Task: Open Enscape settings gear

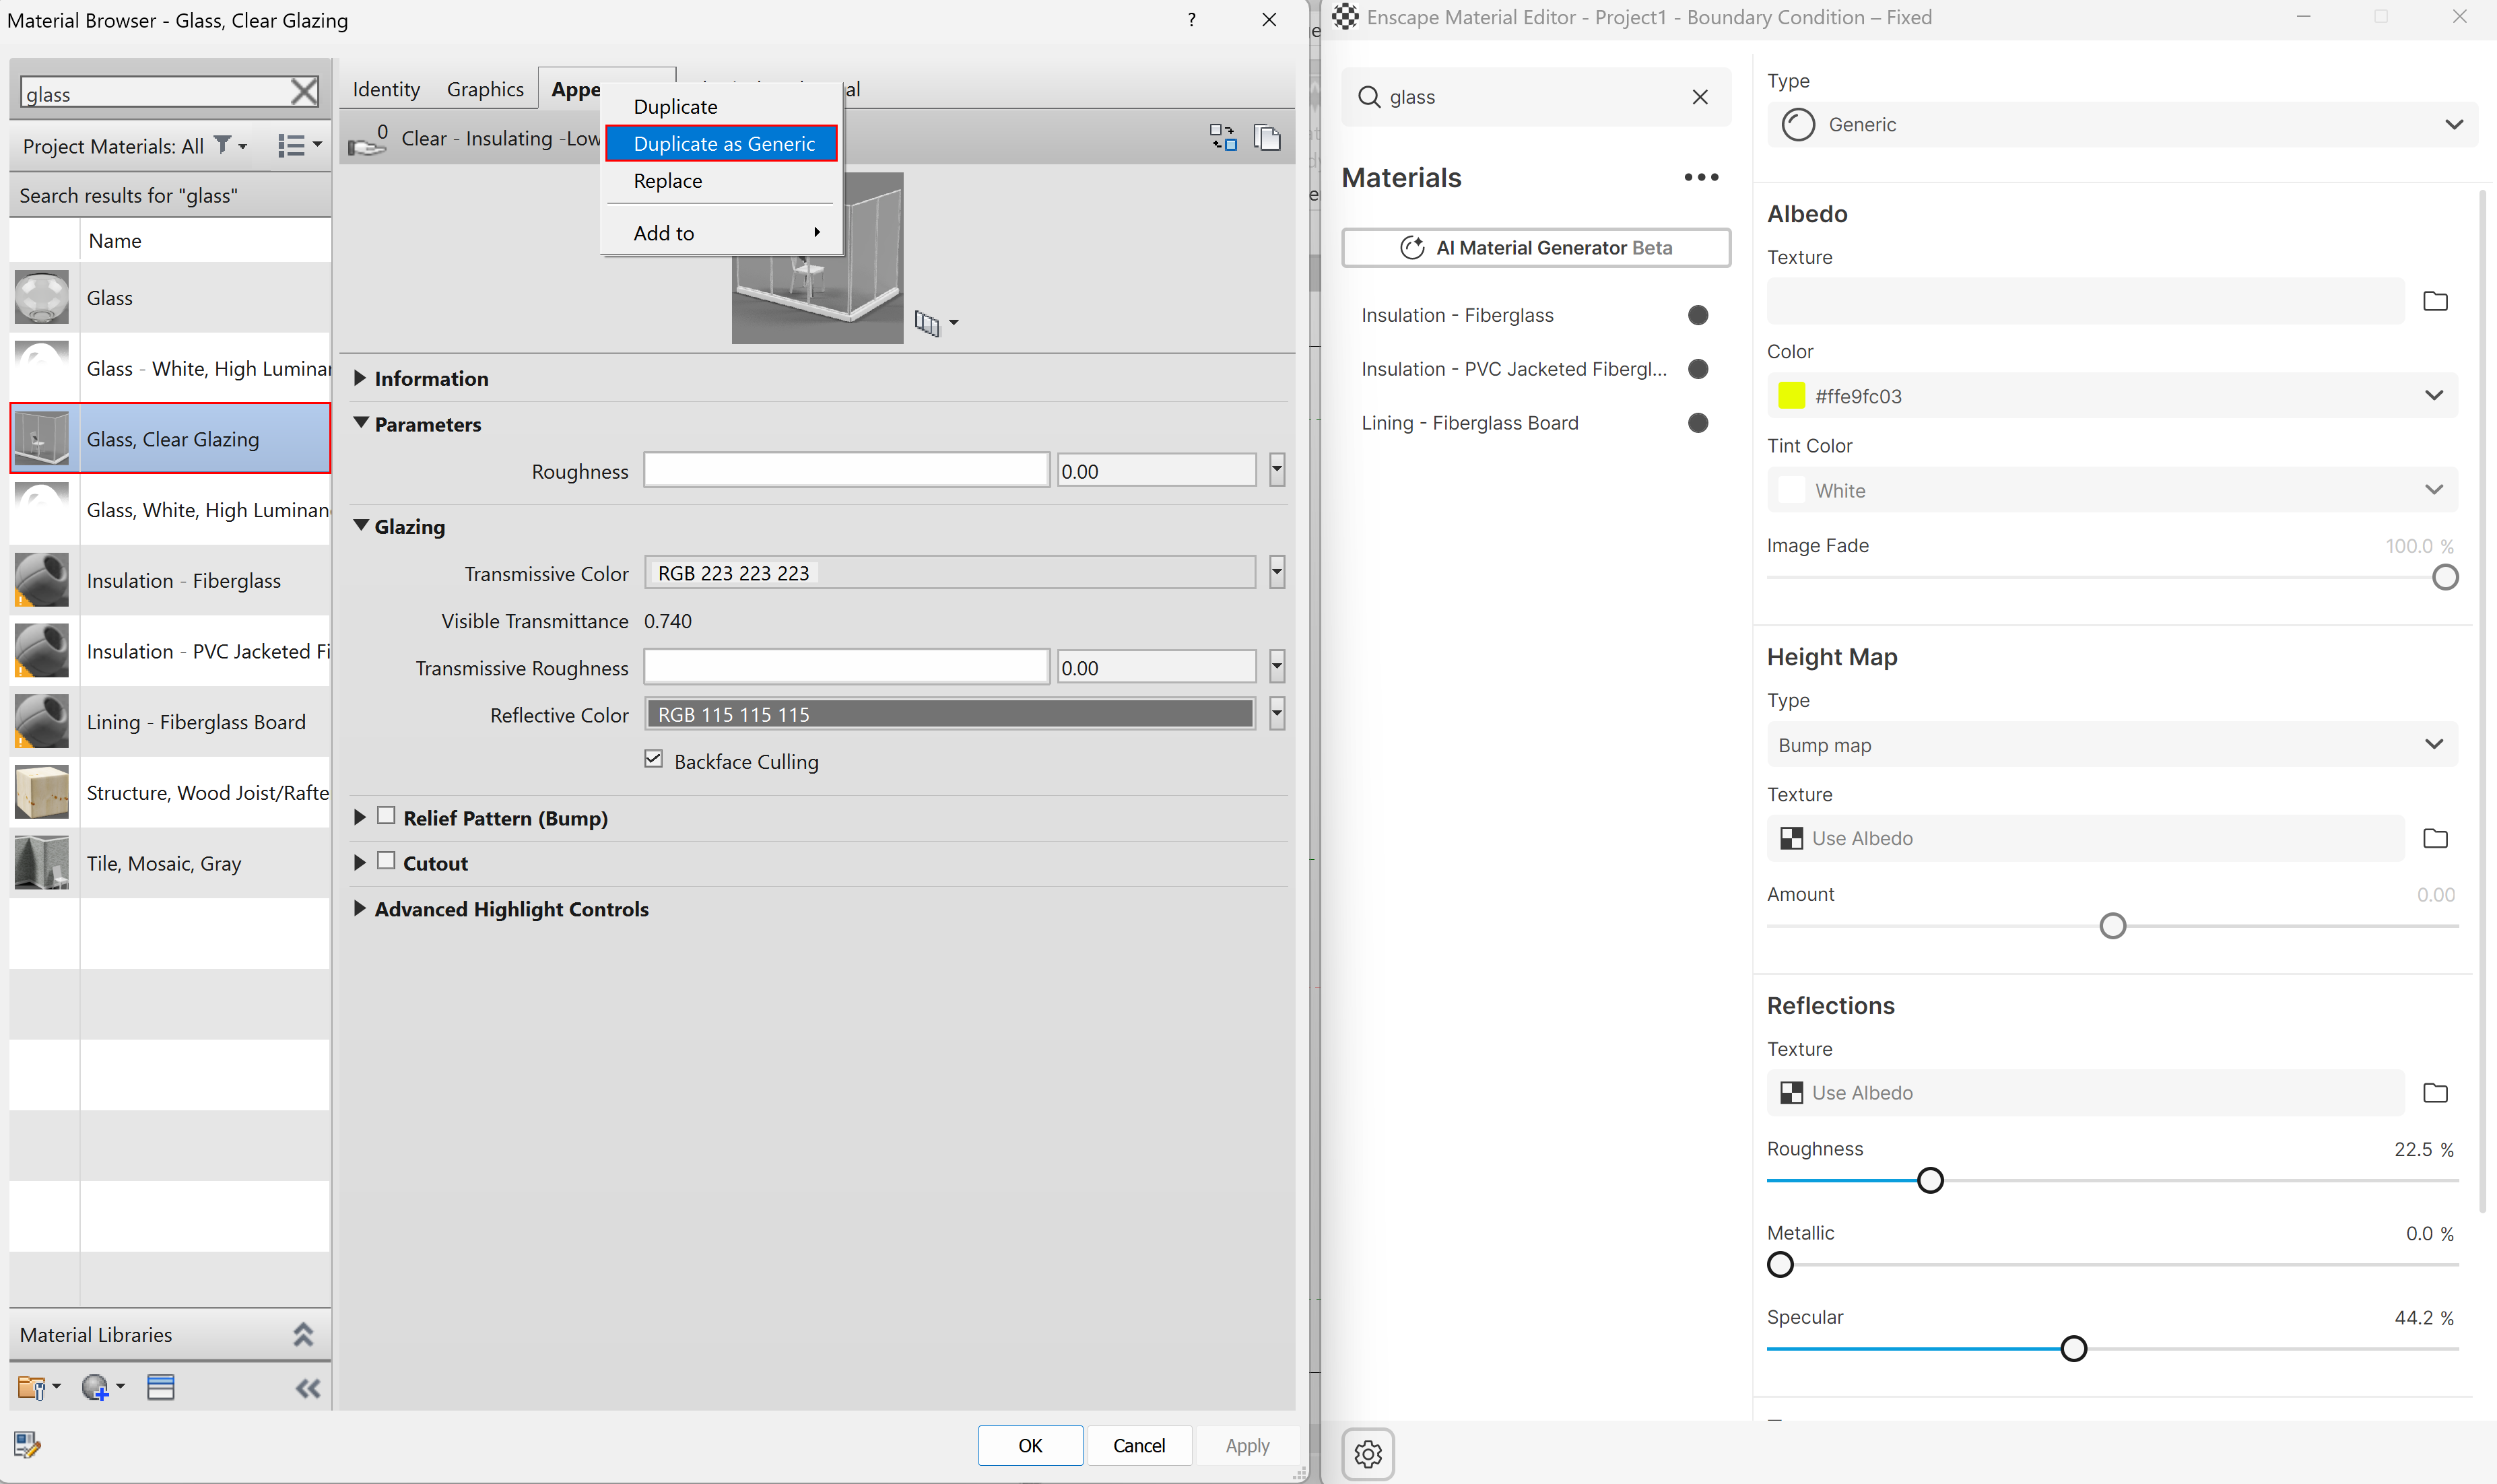Action: 1367,1453
